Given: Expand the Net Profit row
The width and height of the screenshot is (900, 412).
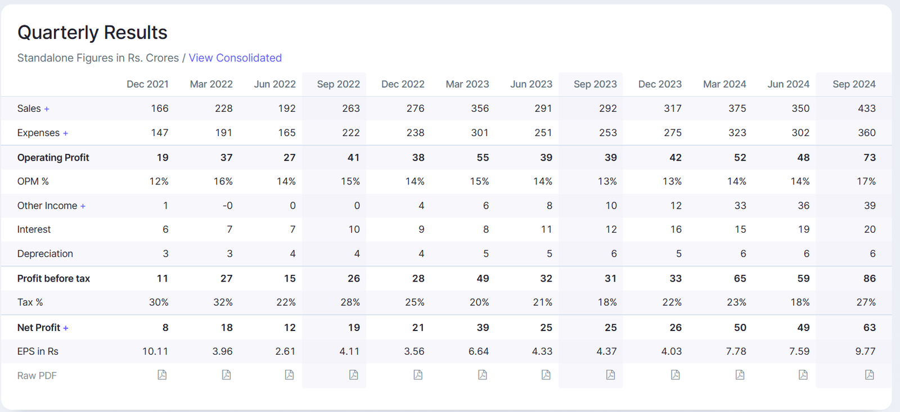Looking at the screenshot, I should point(65,328).
